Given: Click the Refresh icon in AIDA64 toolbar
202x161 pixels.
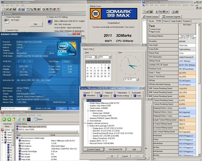Looking at the screenshot, I should [x=19, y=119].
